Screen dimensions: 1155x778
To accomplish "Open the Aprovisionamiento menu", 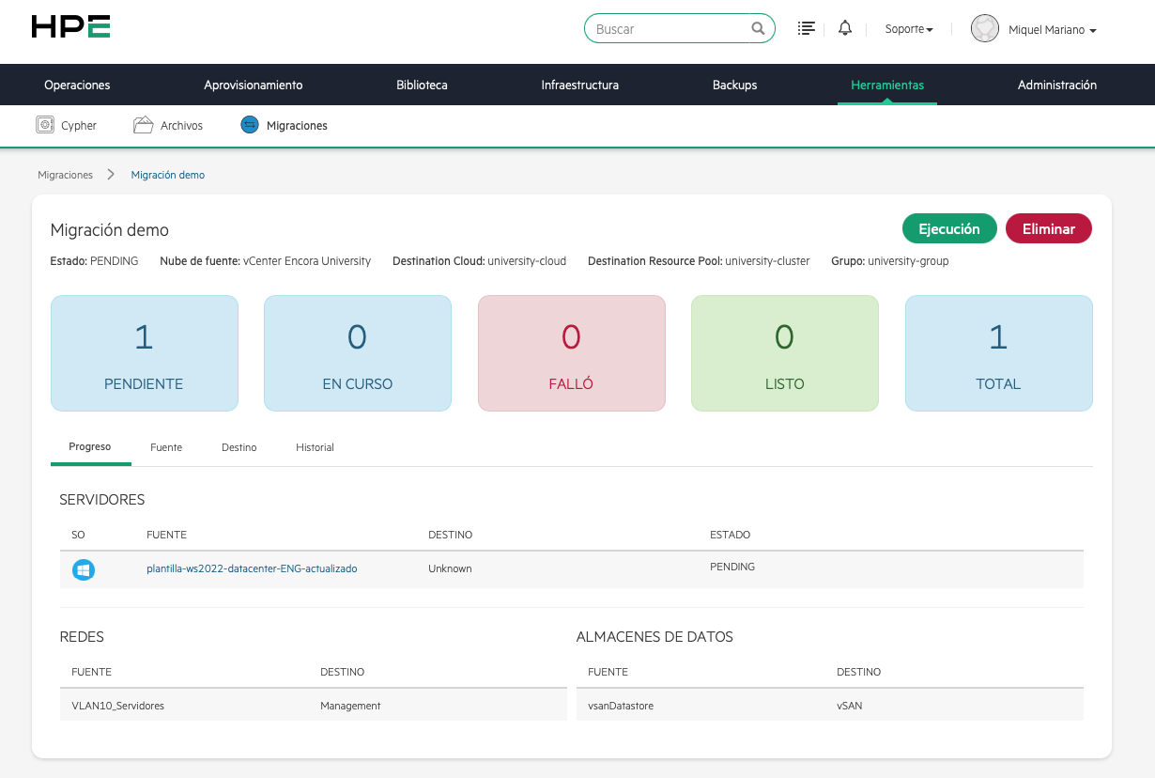I will click(254, 85).
